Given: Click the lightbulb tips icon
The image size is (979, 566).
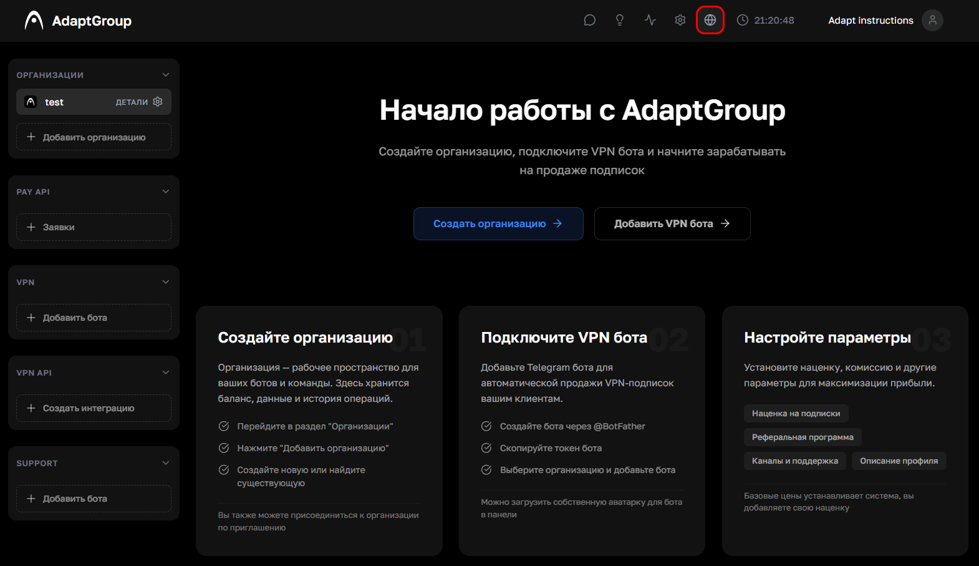Looking at the screenshot, I should pyautogui.click(x=620, y=20).
